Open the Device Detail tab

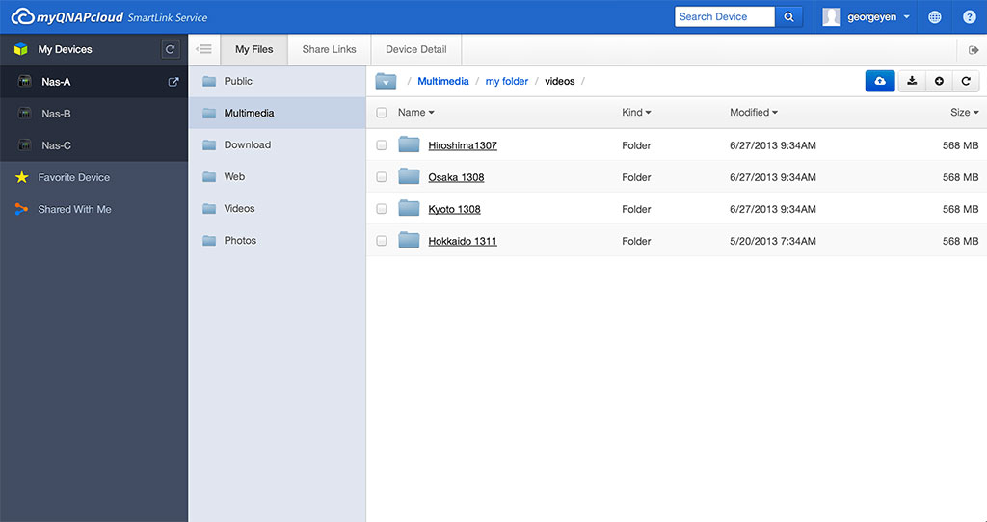click(x=415, y=49)
